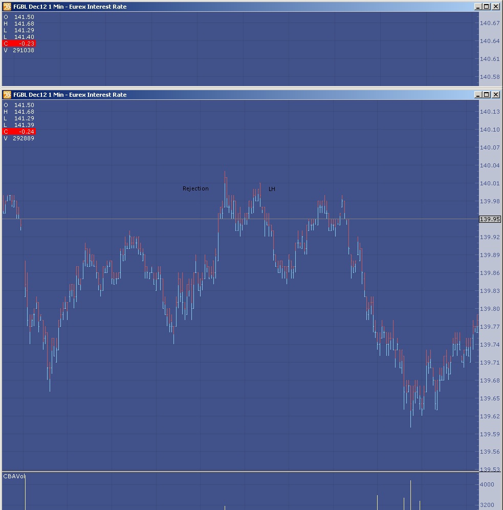Screen dimensions: 503x510
Task: Click the L 141.39 last value in lower chart
Action: [x=19, y=125]
